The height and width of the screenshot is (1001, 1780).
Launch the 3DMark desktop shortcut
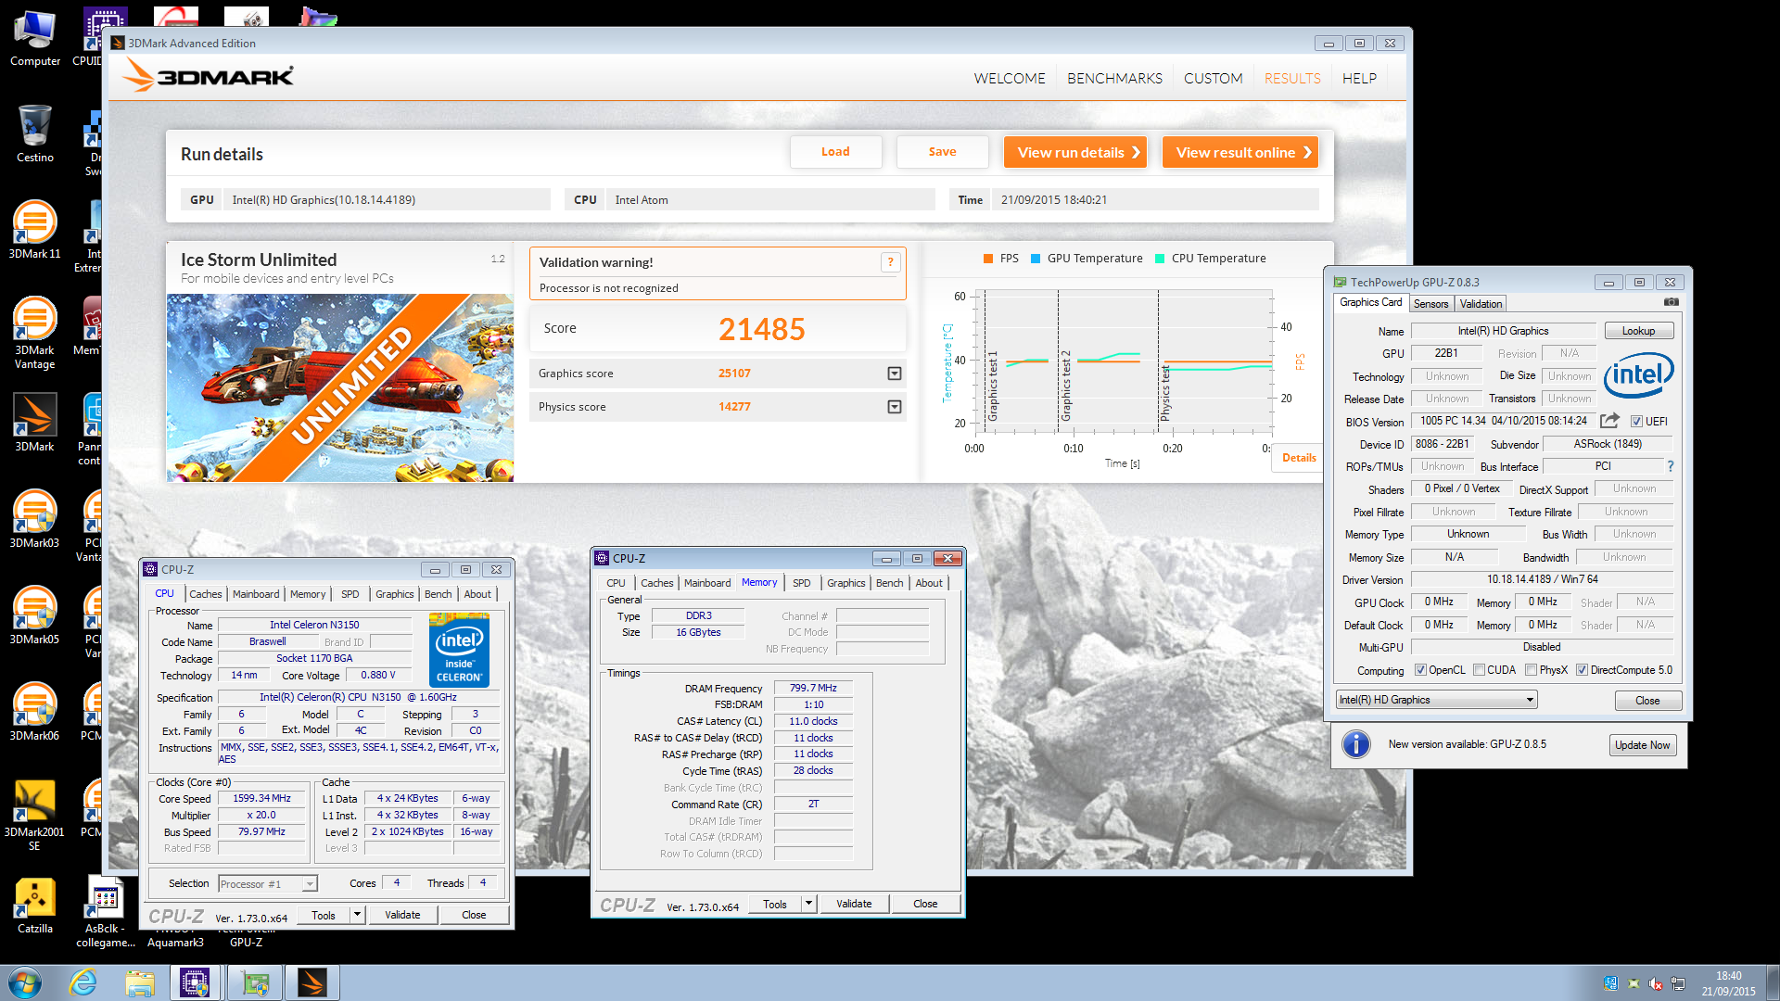click(34, 423)
